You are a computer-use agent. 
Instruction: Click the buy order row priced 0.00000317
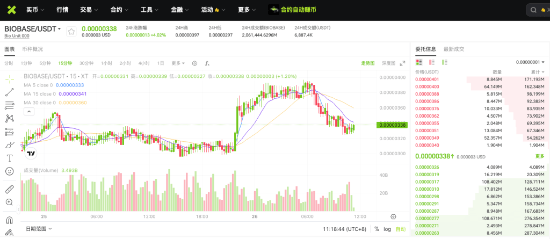[480, 182]
